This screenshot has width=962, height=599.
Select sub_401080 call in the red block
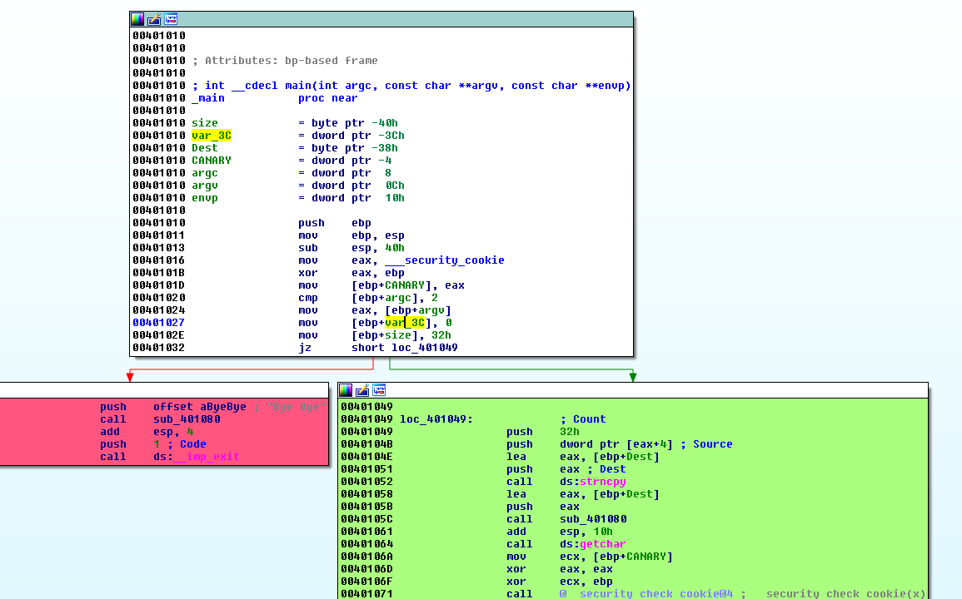[x=186, y=419]
